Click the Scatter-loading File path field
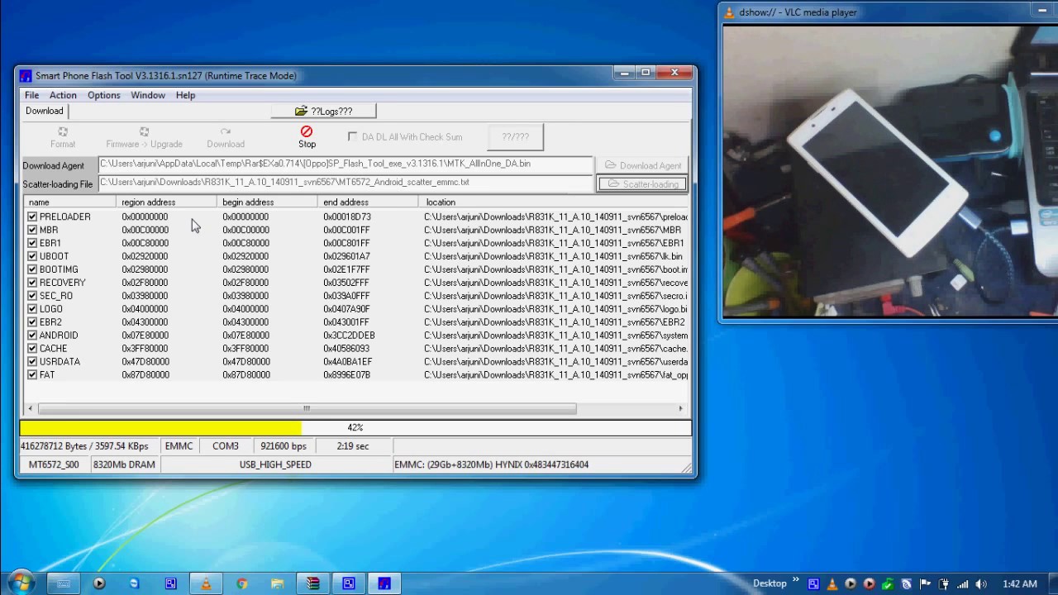The image size is (1058, 595). pyautogui.click(x=346, y=183)
